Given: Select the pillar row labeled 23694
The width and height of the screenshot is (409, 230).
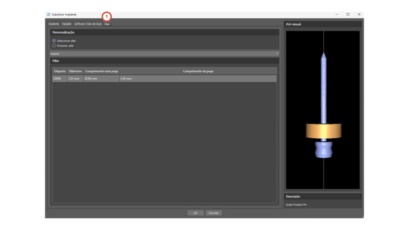Looking at the screenshot, I should tap(164, 79).
